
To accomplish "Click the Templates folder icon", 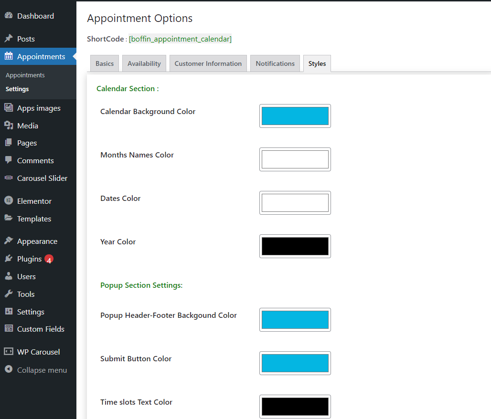I will [9, 218].
